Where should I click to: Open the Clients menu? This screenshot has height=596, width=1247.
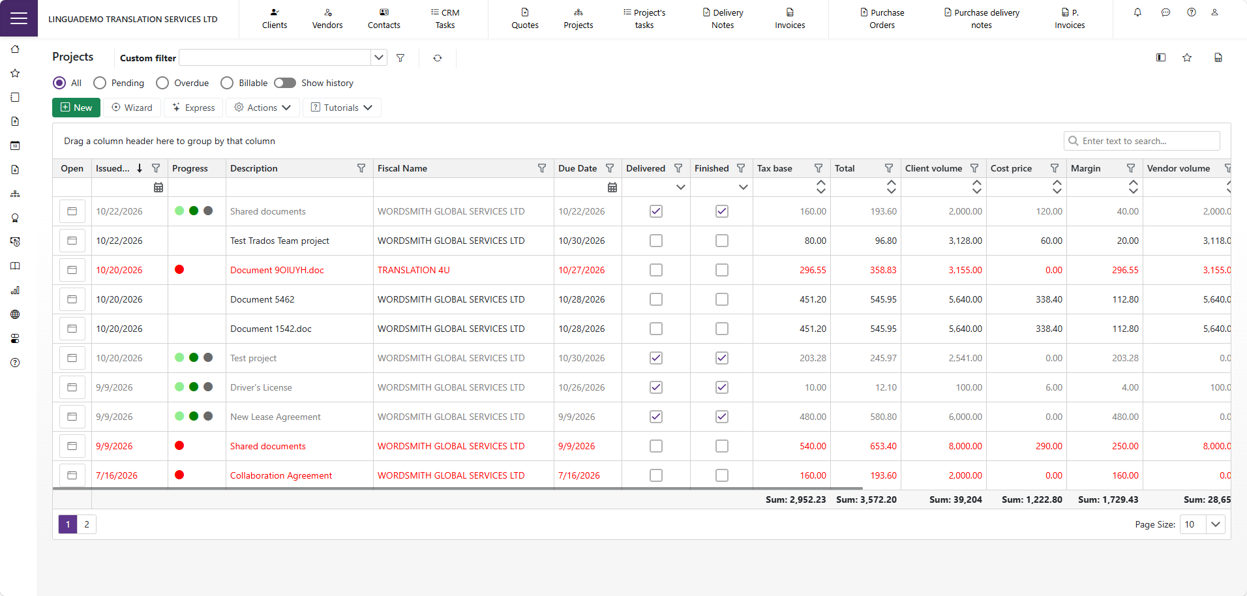(275, 19)
